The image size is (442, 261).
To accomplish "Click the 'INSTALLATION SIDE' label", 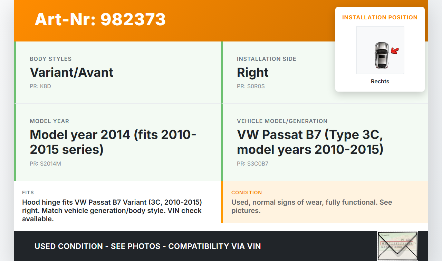I will pos(267,59).
